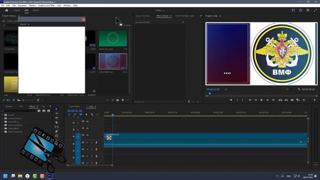Open the button editor plus icon

point(314,100)
